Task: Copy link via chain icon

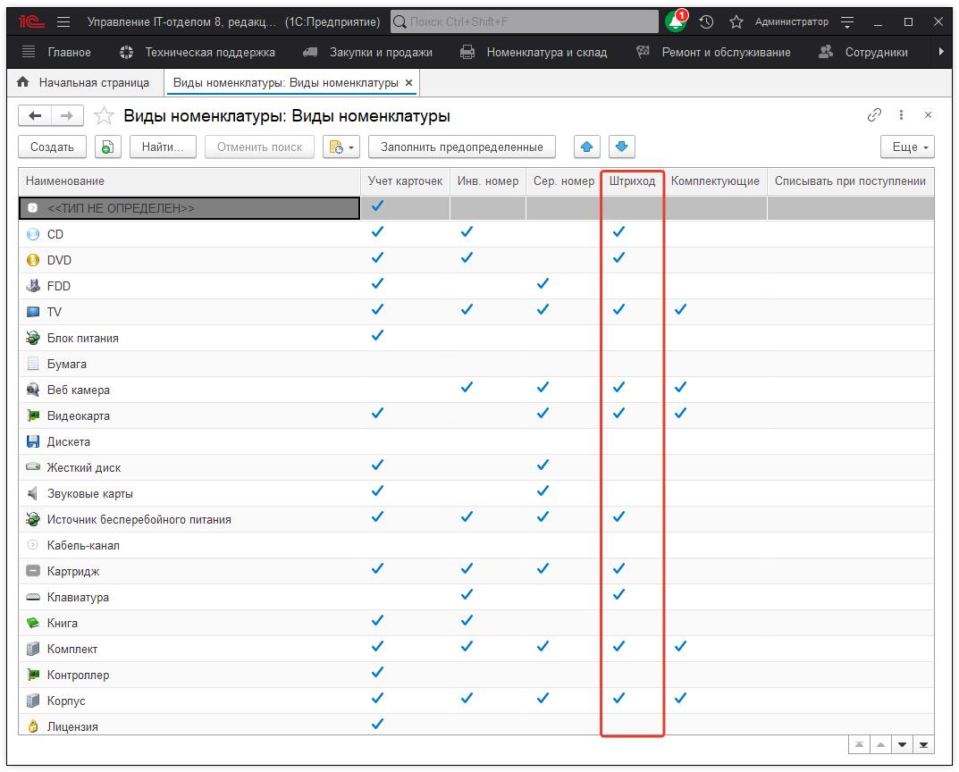Action: [874, 115]
